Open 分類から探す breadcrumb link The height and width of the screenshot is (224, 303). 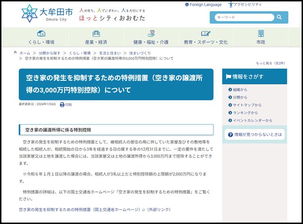click(x=49, y=53)
